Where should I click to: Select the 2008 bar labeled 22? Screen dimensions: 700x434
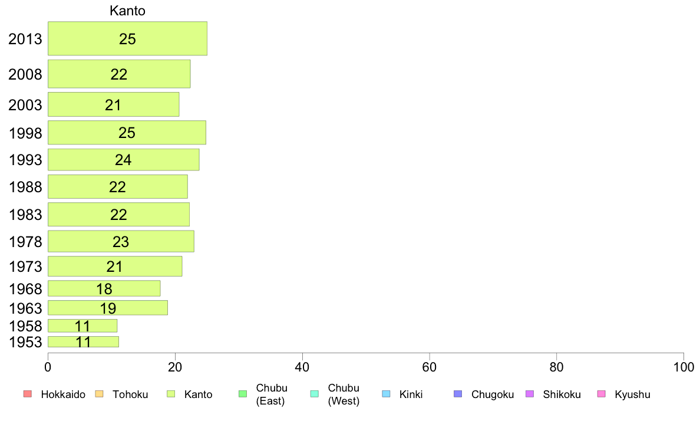[x=119, y=74]
